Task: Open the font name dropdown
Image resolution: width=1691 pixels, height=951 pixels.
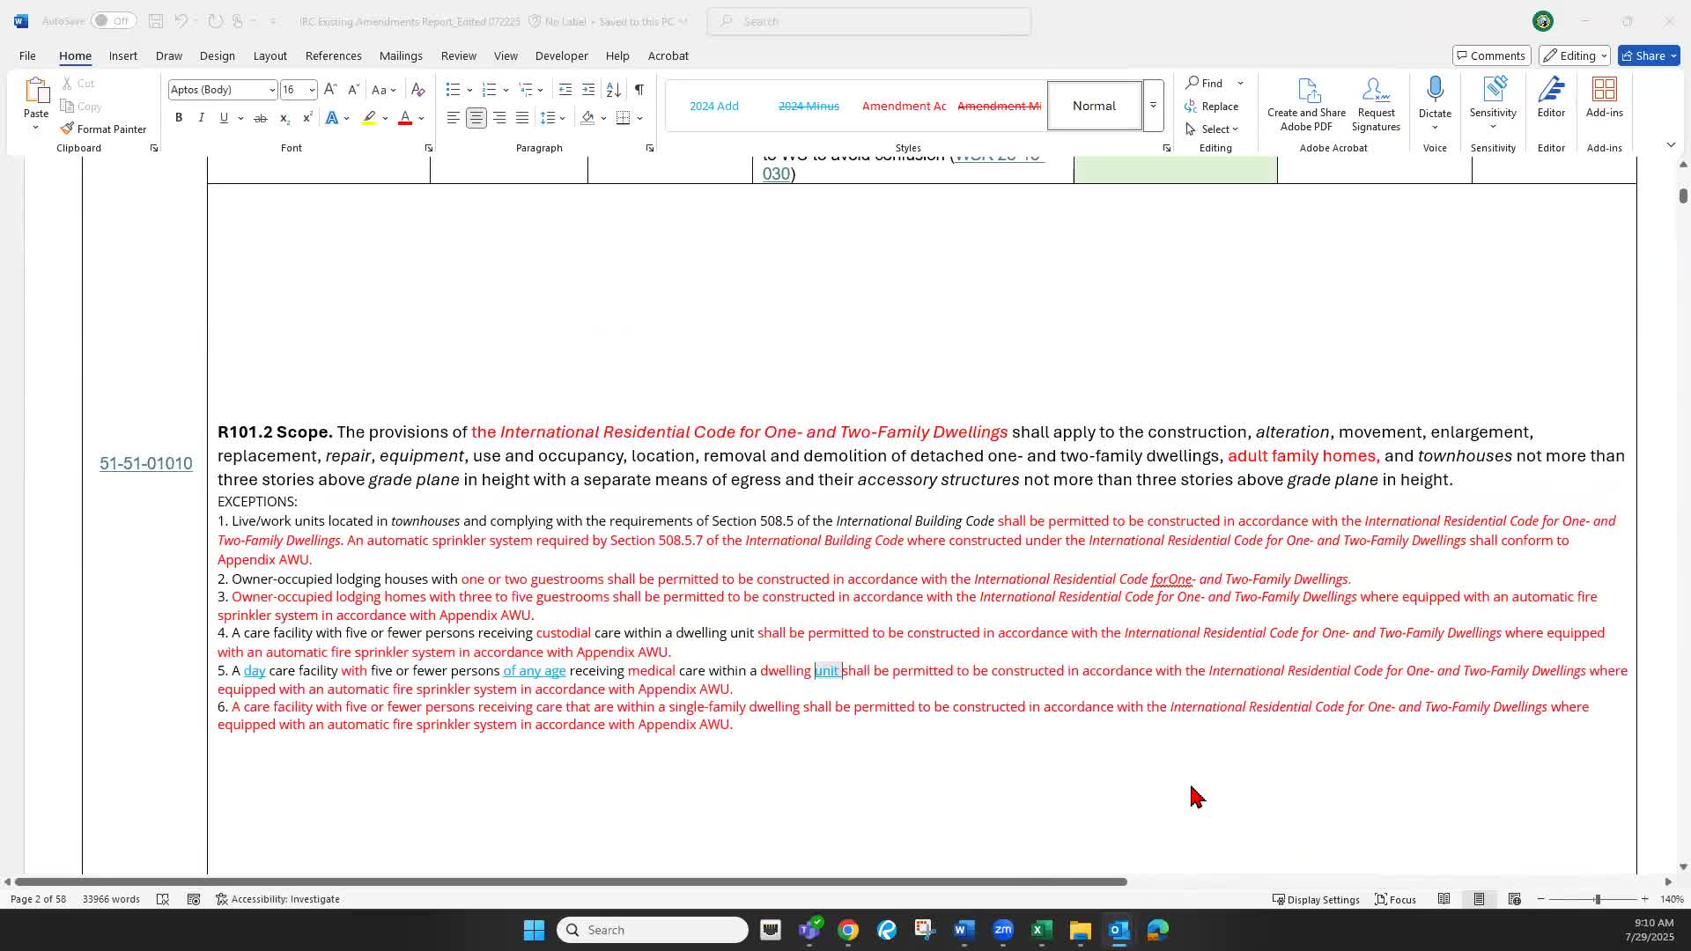Action: 272,90
